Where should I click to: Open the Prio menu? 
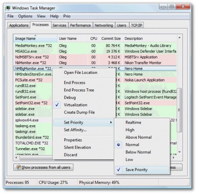tap(67, 16)
